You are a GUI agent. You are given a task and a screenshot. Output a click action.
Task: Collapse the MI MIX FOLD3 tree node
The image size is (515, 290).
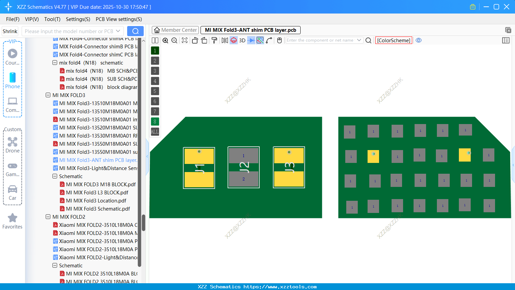tap(48, 95)
